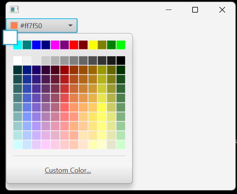The width and height of the screenshot is (237, 194).
Task: Maximize the color picker window
Action: pos(195,10)
